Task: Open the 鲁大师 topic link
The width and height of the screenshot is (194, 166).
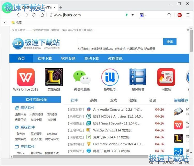Action: 20,134
